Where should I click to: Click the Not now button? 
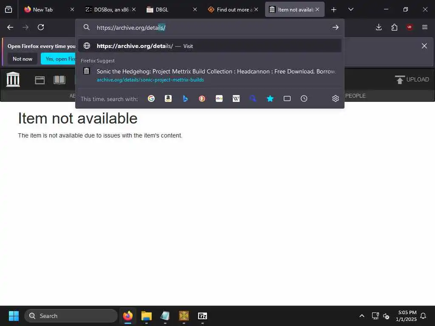click(x=23, y=59)
